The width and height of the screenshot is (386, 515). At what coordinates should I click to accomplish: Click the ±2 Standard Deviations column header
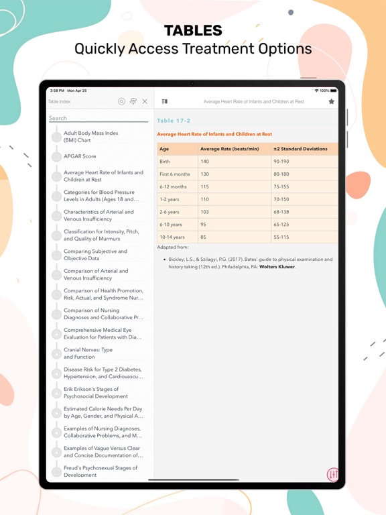click(x=305, y=149)
